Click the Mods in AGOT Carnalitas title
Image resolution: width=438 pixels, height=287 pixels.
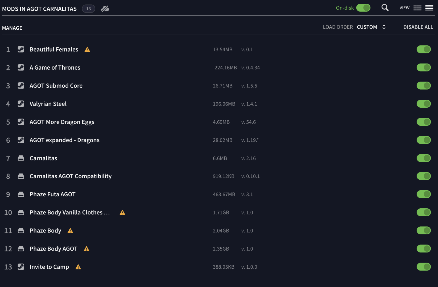[x=39, y=9]
